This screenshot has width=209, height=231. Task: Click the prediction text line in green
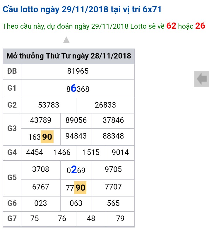click(104, 26)
